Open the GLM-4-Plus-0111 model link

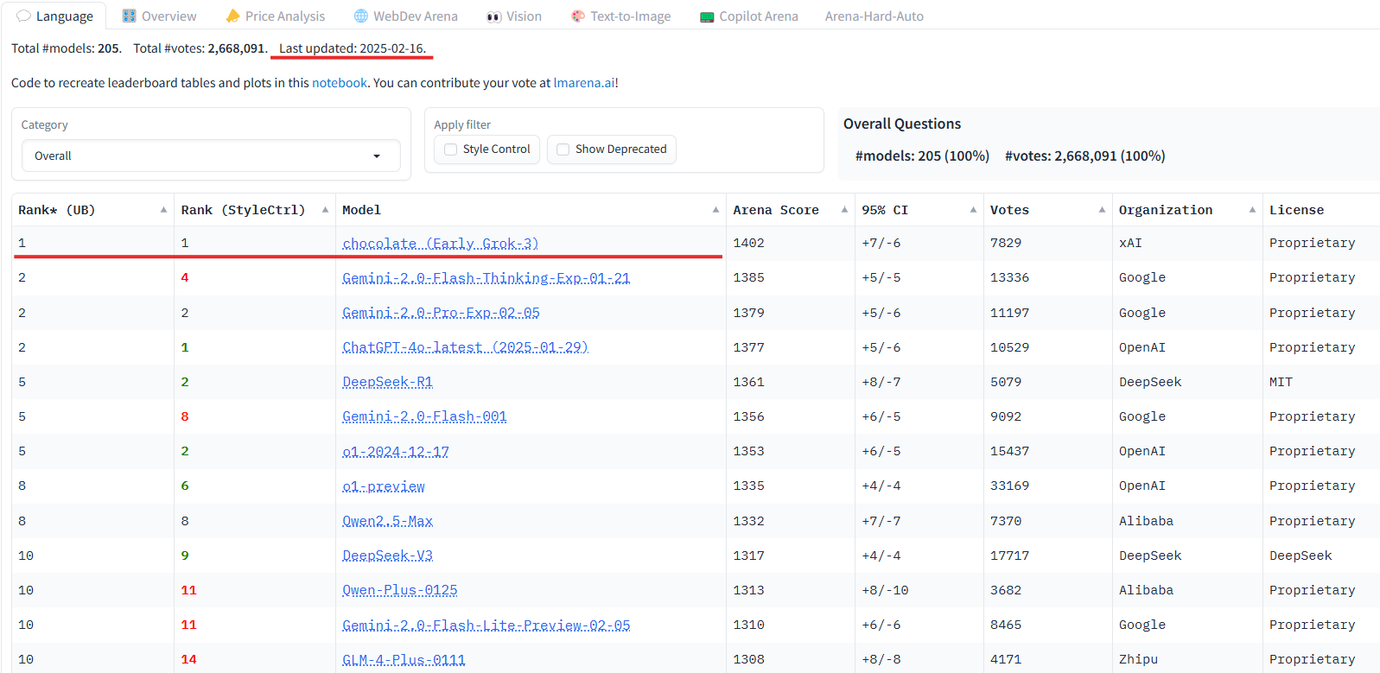coord(404,659)
